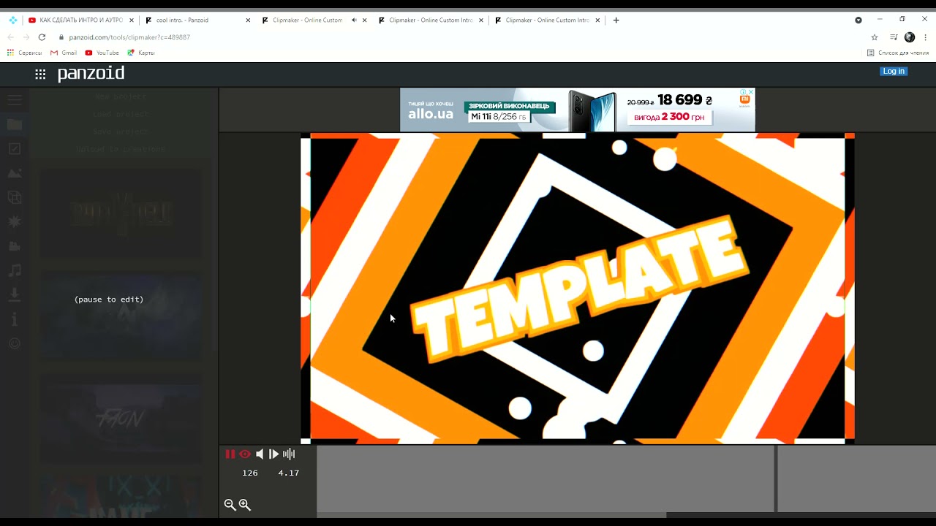Toggle the red eye preview visibility
Viewport: 936px width, 526px height.
[x=245, y=454]
